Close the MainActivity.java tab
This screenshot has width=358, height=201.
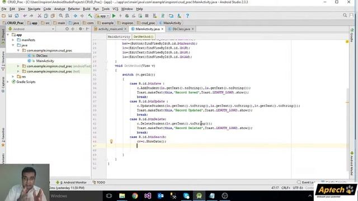click(x=162, y=29)
